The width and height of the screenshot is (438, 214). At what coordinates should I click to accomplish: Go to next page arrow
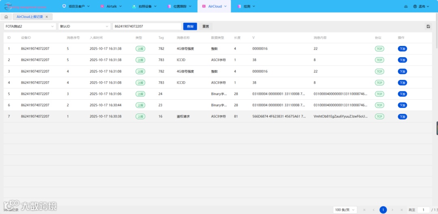393,210
